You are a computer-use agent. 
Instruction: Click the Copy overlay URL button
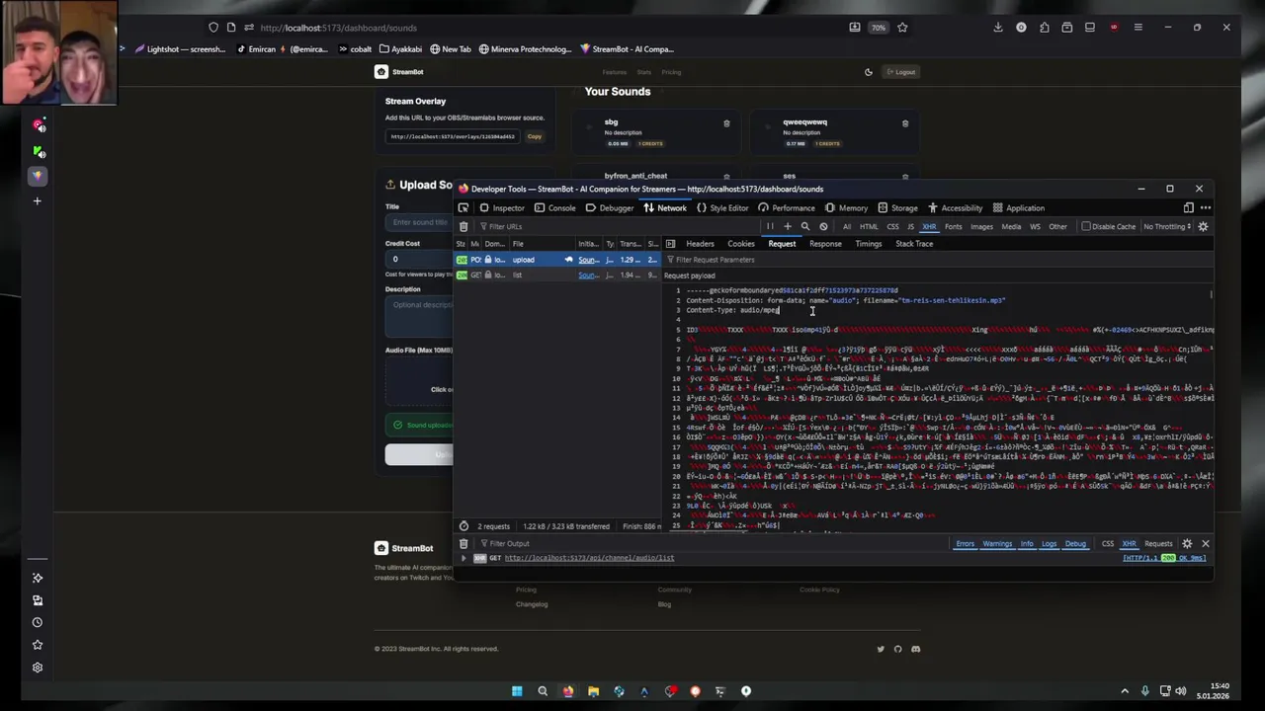tap(535, 136)
